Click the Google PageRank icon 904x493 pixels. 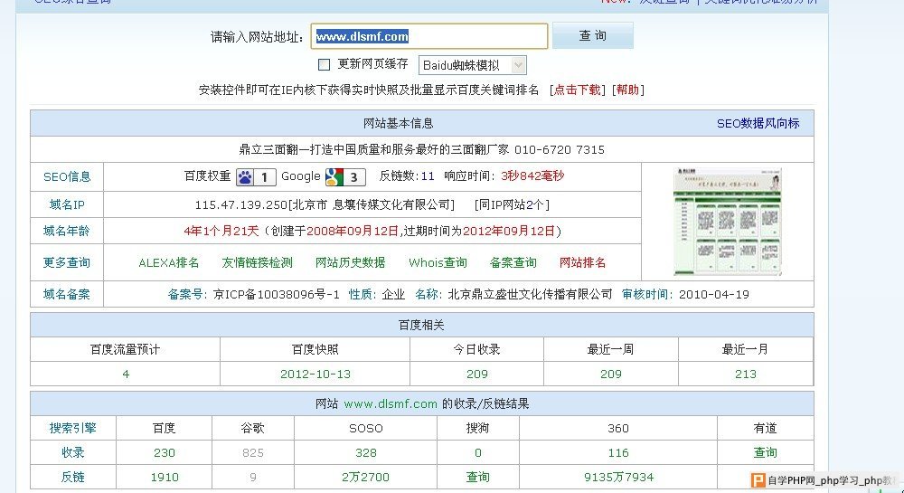pos(345,177)
